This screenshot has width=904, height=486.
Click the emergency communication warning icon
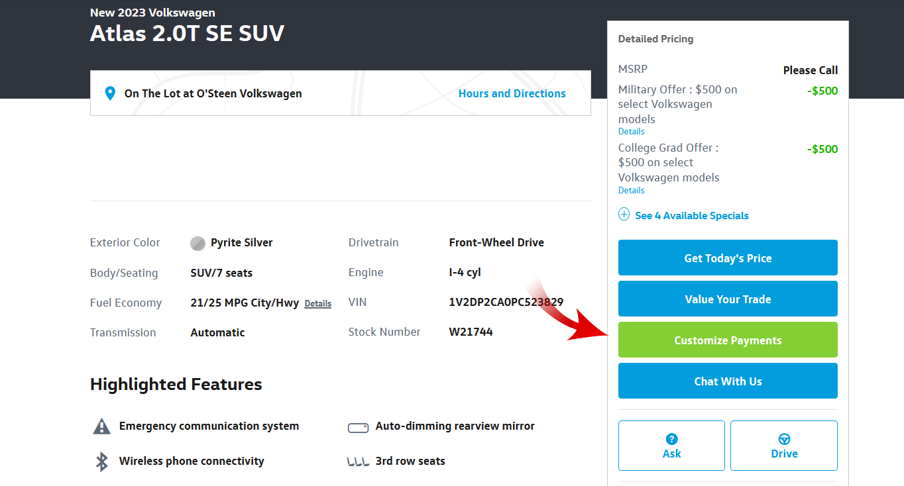pyautogui.click(x=101, y=426)
